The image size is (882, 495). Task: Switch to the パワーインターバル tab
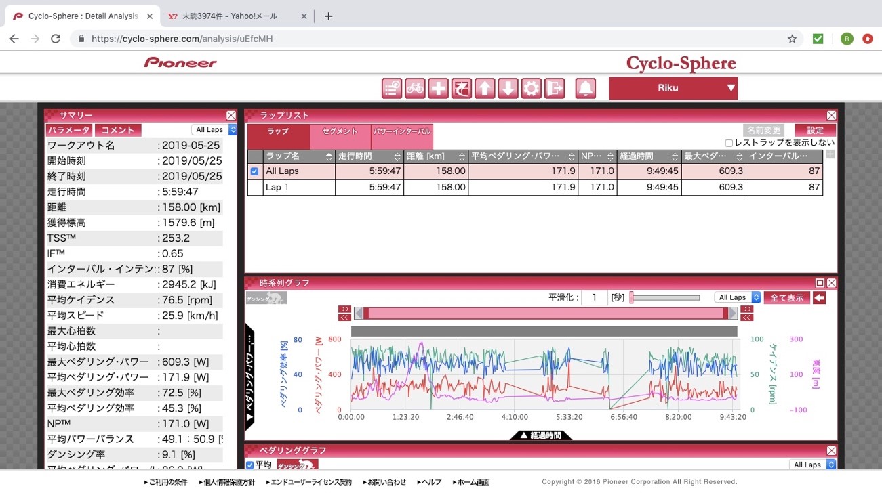click(402, 131)
